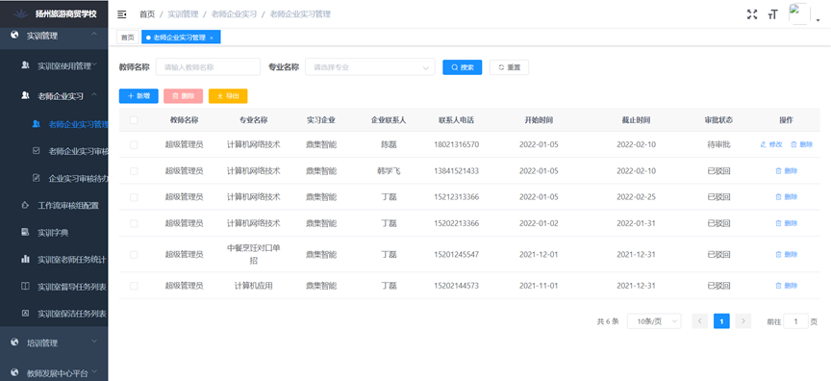The width and height of the screenshot is (831, 381).
Task: Click 删除 for the 中餐烹饪对口单招 row
Action: pyautogui.click(x=787, y=254)
